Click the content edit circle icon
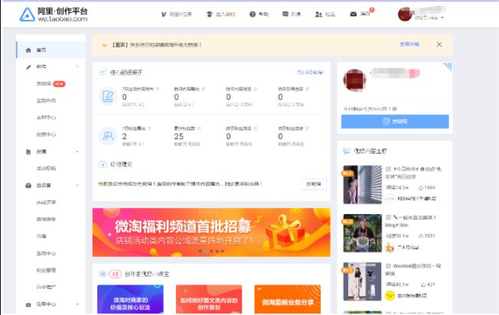 click(108, 96)
